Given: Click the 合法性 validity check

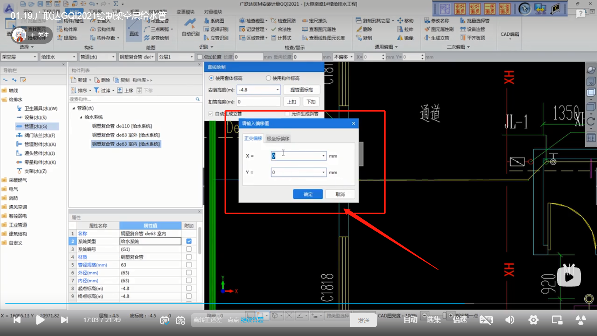Looking at the screenshot, I should [281, 29].
